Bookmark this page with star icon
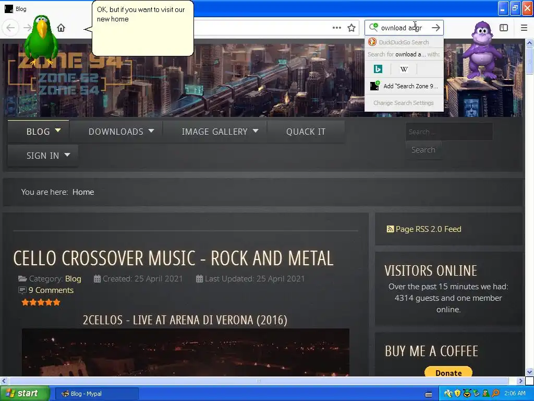 [x=351, y=28]
